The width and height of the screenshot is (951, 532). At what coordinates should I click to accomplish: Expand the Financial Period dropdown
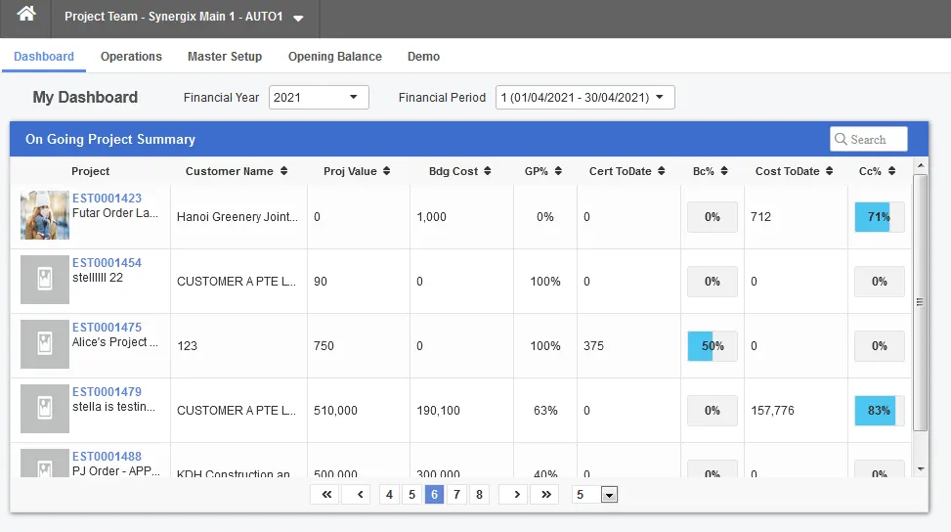pyautogui.click(x=585, y=97)
